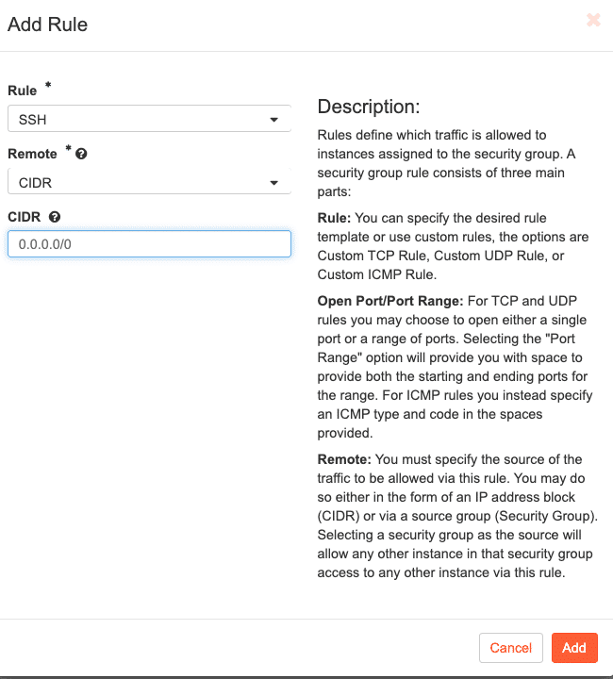Click the CIDR field label
This screenshot has width=613, height=679.
click(25, 217)
